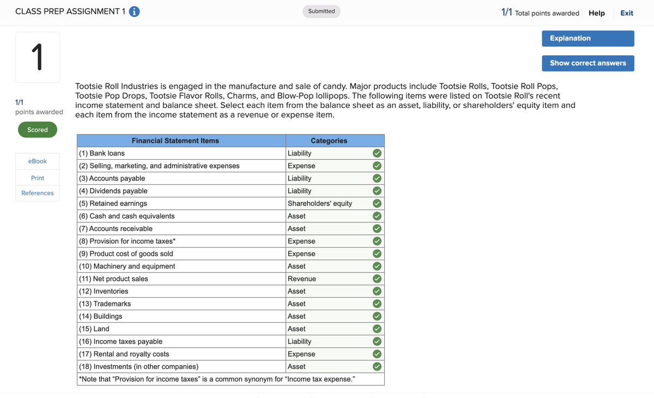Image resolution: width=654 pixels, height=398 pixels.
Task: Open References in the sidebar
Action: point(38,193)
